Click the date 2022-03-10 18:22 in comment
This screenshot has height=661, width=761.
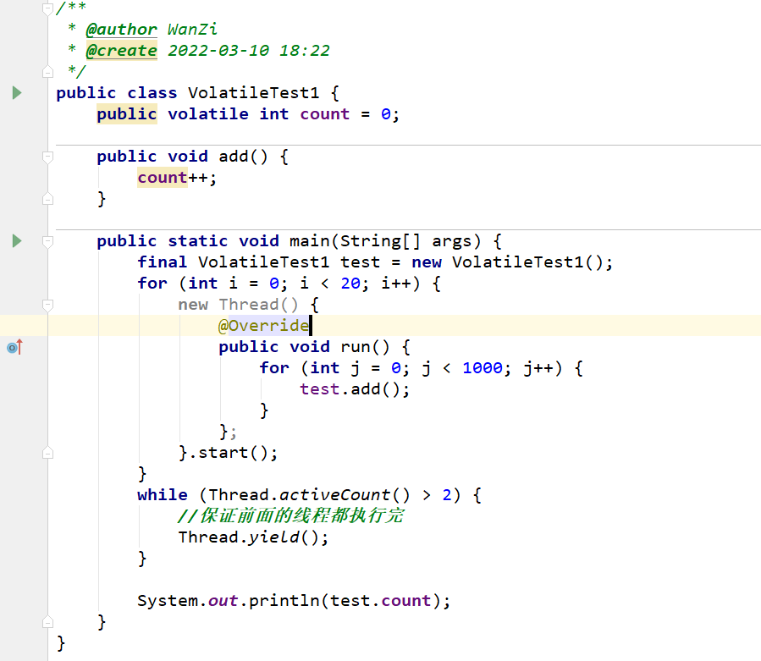(x=249, y=51)
